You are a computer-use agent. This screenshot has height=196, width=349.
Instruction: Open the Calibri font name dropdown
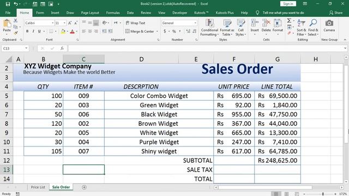click(53, 23)
